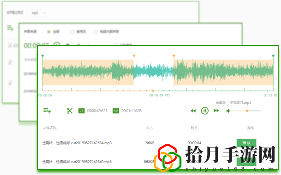Click the playback progress handle at 00:00:59:973
Image resolution: width=281 pixels, height=175 pixels.
coord(153,91)
